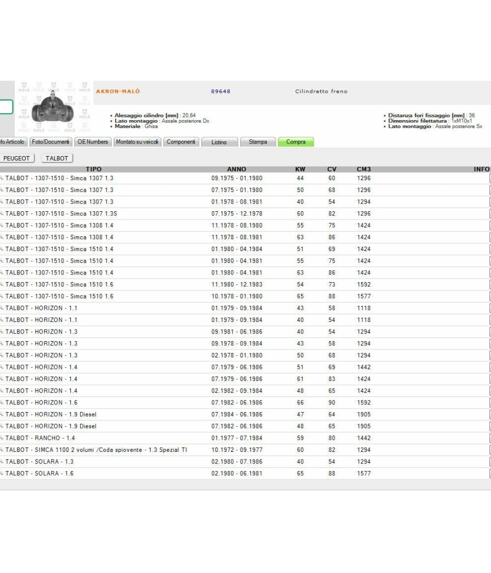
Task: Click the Dimensioni filettatura 1xM10x1 spec
Action: click(430, 121)
